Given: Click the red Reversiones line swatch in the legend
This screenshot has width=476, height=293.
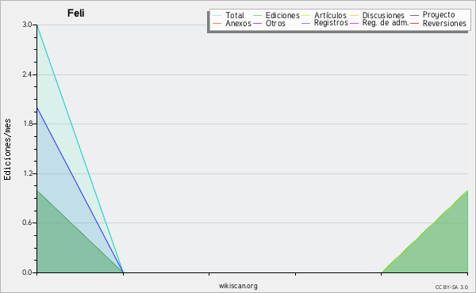Looking at the screenshot, I should click(414, 23).
